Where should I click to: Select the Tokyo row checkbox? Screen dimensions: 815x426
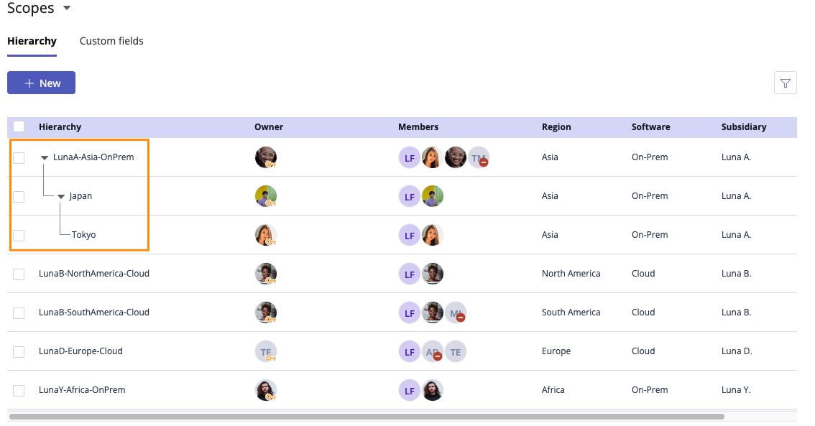(x=19, y=235)
